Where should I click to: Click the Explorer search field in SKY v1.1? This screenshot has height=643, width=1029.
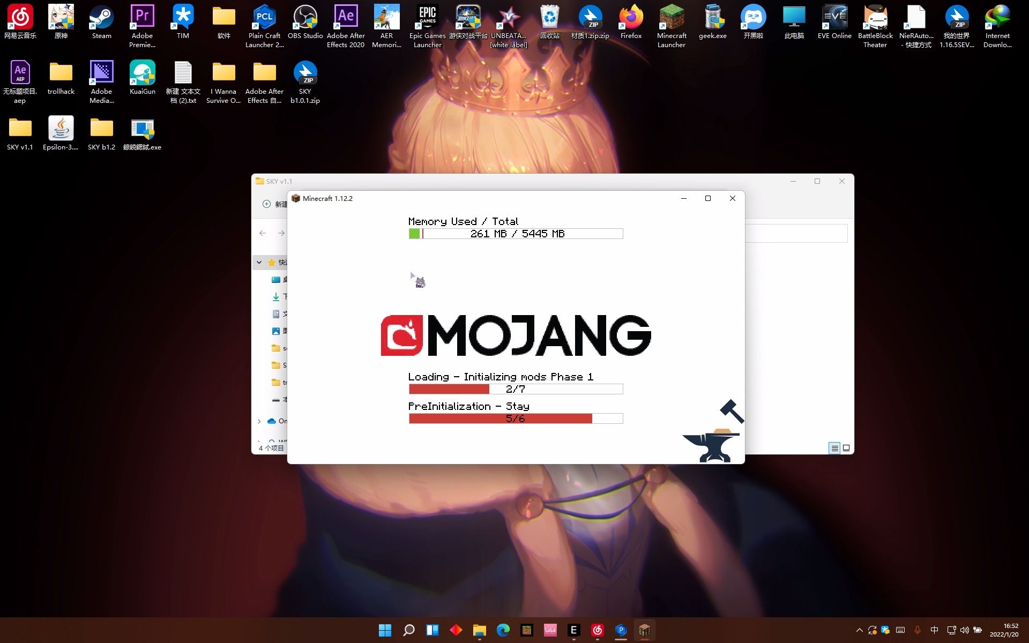point(796,233)
